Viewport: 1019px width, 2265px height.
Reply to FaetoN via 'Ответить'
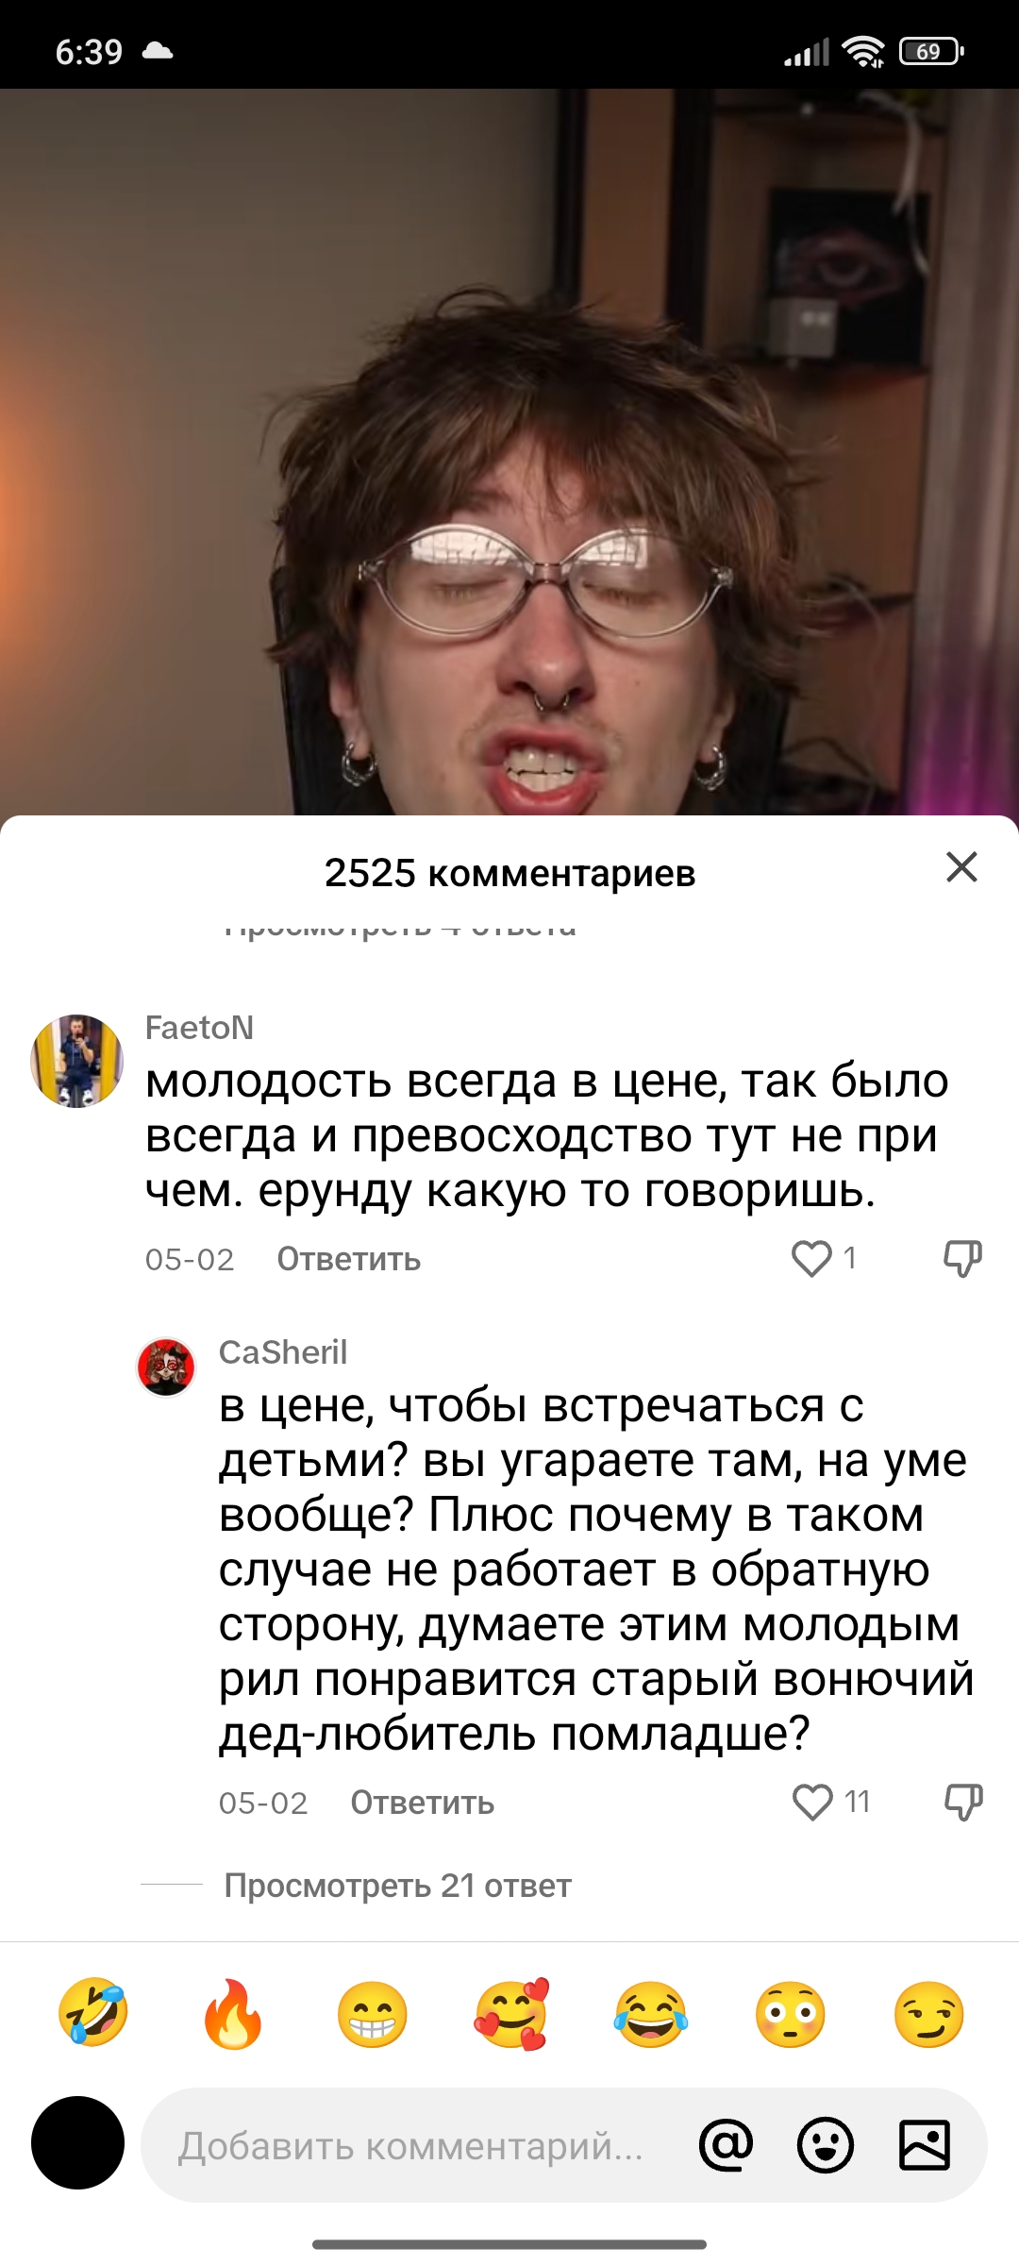tap(349, 1259)
